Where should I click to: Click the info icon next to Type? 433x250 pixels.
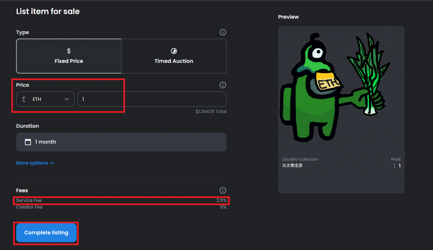222,32
